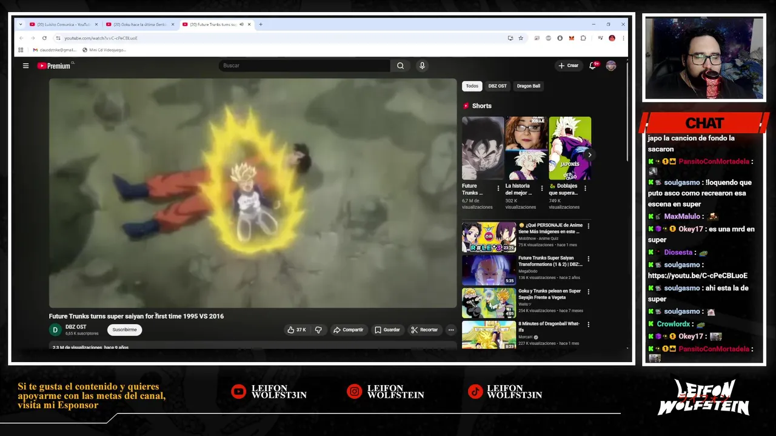The width and height of the screenshot is (776, 436).
Task: Click the address bar URL
Action: pos(101,38)
